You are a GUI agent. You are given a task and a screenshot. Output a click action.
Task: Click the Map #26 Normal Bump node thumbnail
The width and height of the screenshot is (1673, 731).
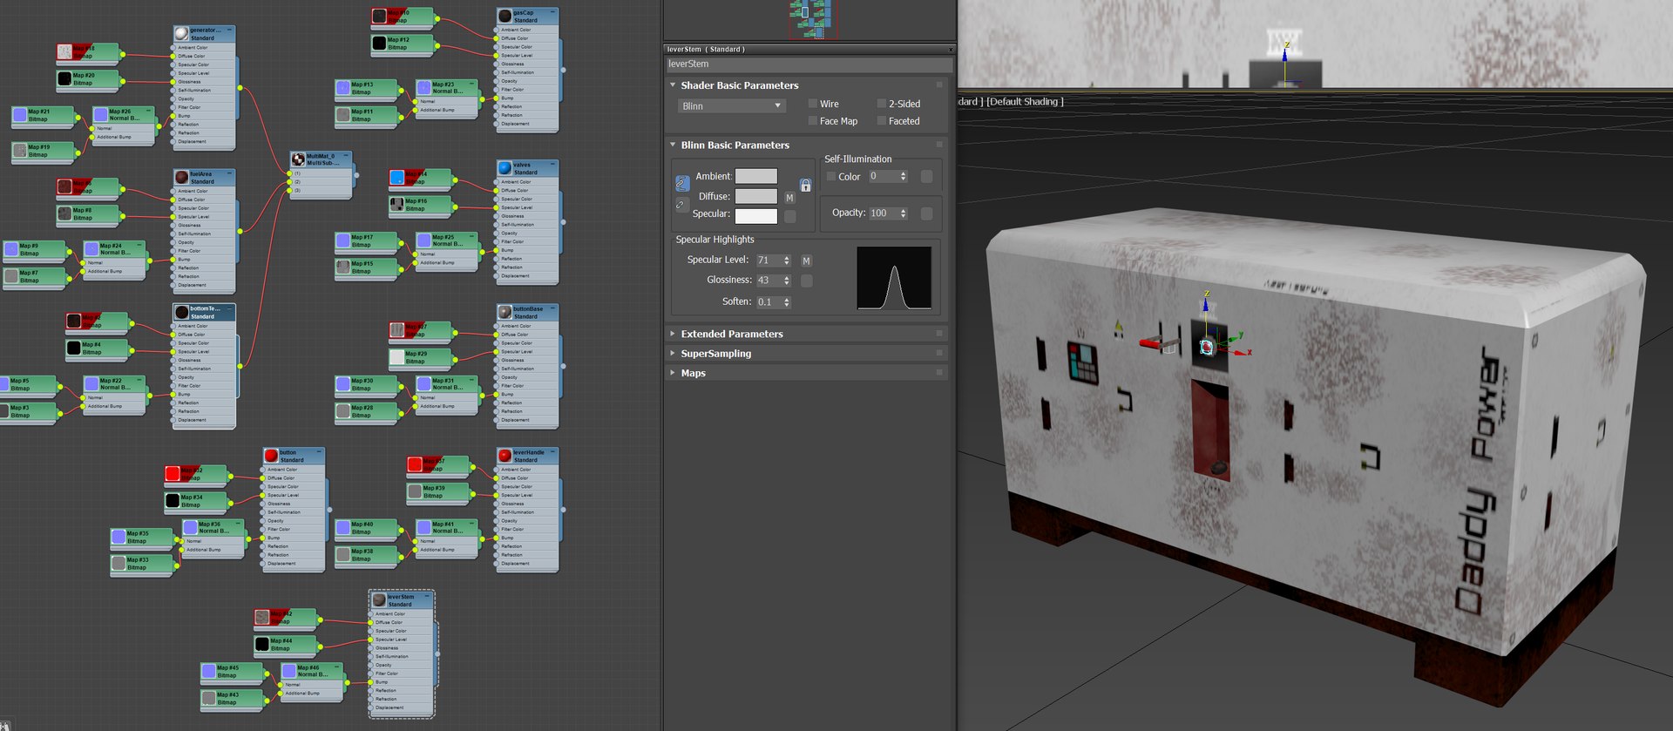(101, 114)
